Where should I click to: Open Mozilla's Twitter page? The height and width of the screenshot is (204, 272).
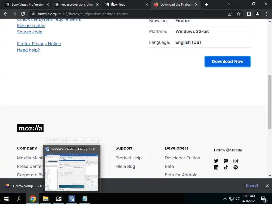click(x=216, y=161)
